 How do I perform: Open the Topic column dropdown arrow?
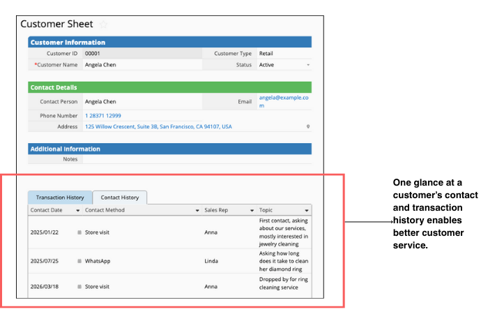pyautogui.click(x=306, y=210)
